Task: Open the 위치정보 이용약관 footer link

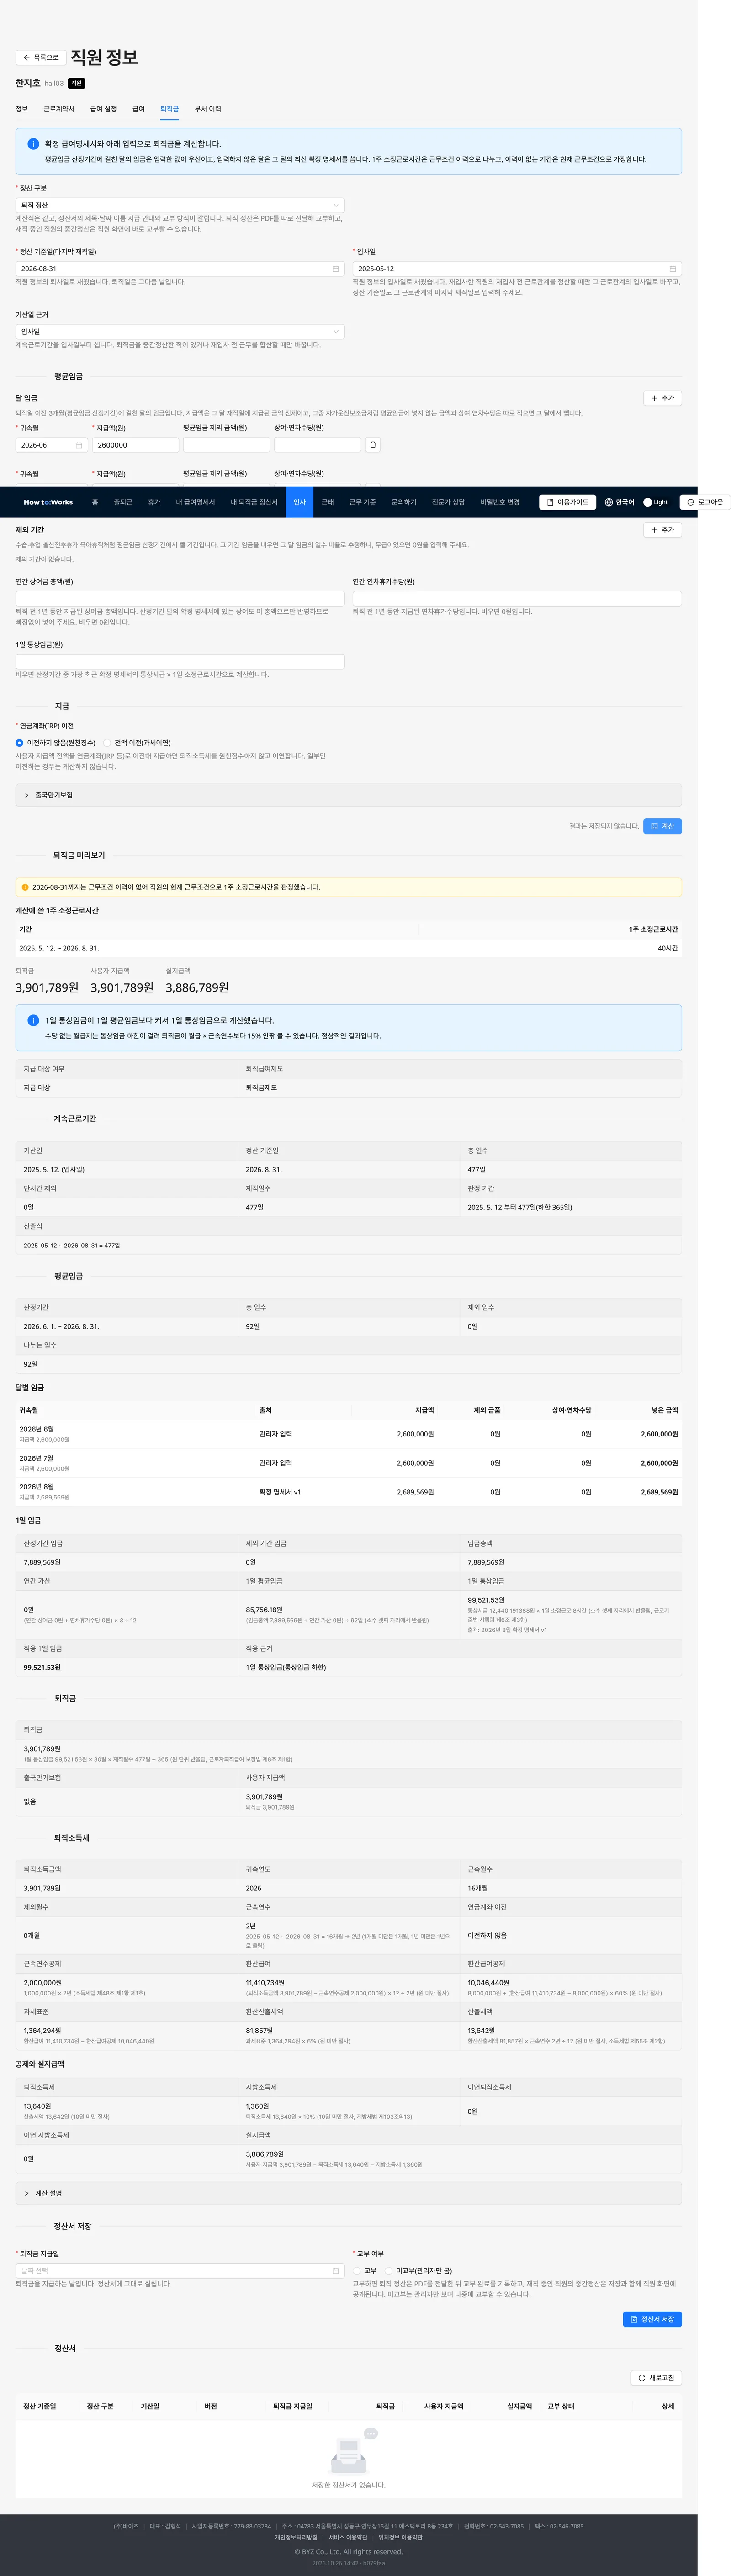Action: coord(400,2537)
